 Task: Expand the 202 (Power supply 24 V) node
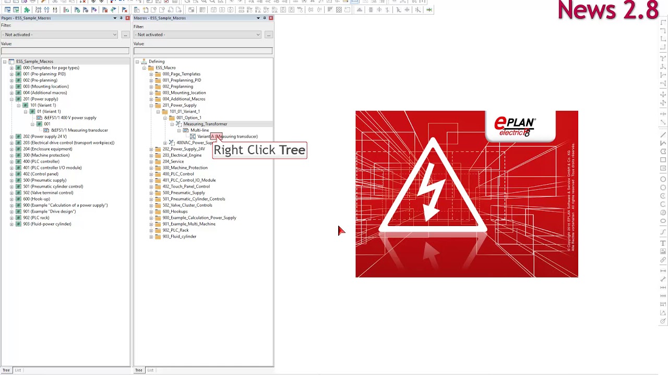[x=11, y=136]
